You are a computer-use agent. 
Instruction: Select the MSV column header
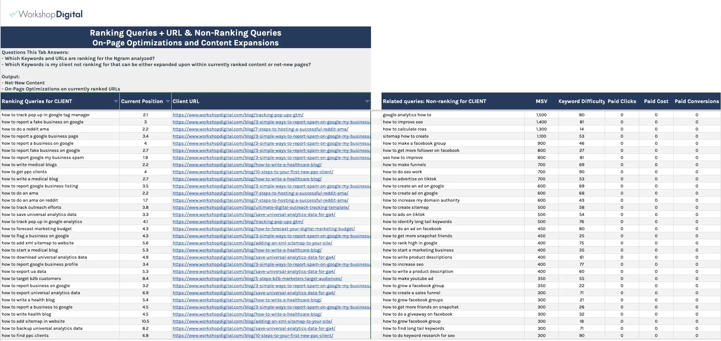point(541,101)
